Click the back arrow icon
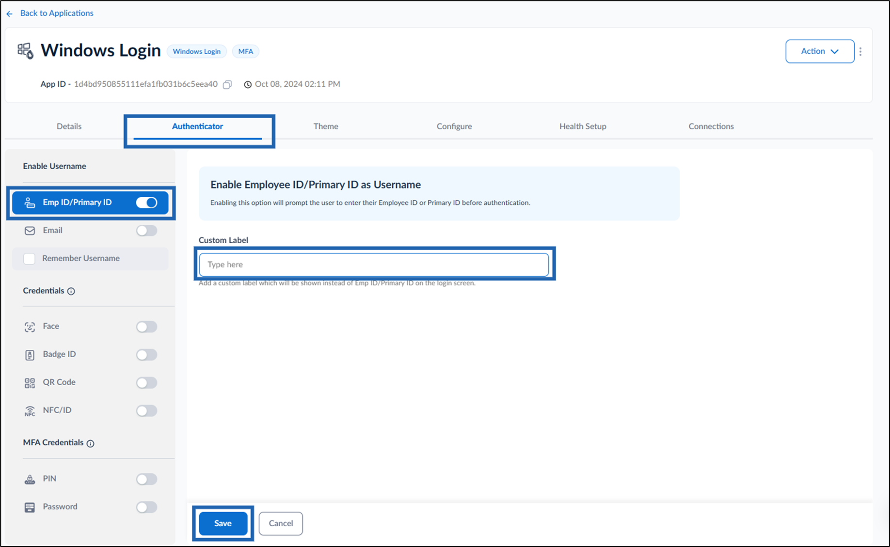Viewport: 890px width, 547px height. coord(10,14)
